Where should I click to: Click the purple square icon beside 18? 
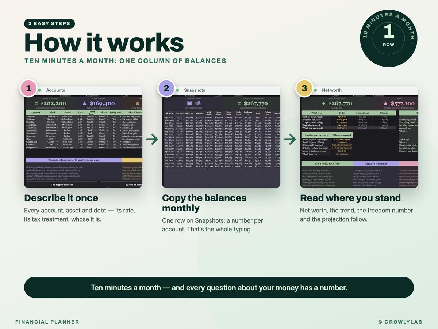point(189,103)
